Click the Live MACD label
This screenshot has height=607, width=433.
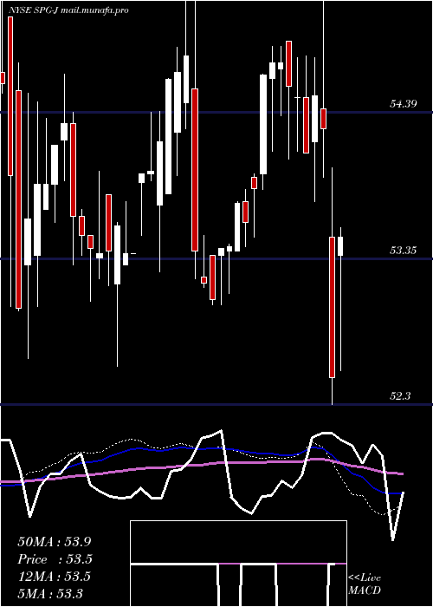[x=365, y=584]
